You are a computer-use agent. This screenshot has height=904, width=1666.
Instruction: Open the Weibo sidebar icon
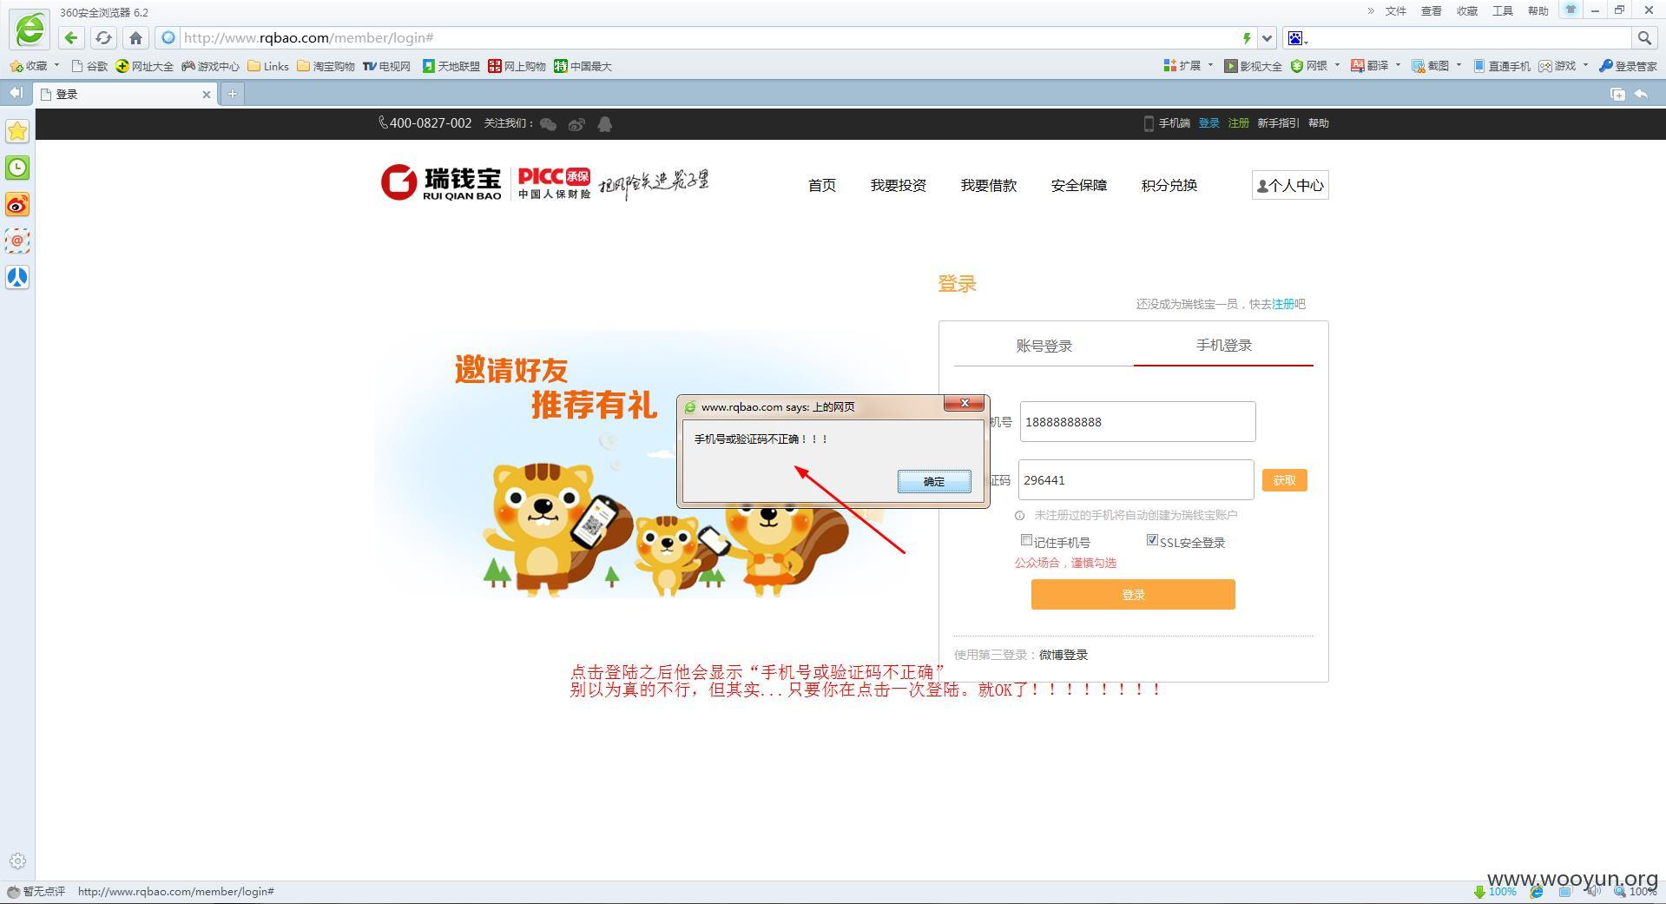click(x=17, y=204)
